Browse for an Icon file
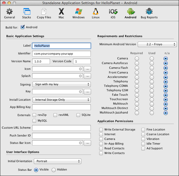The image size is (179, 176). coord(87,69)
